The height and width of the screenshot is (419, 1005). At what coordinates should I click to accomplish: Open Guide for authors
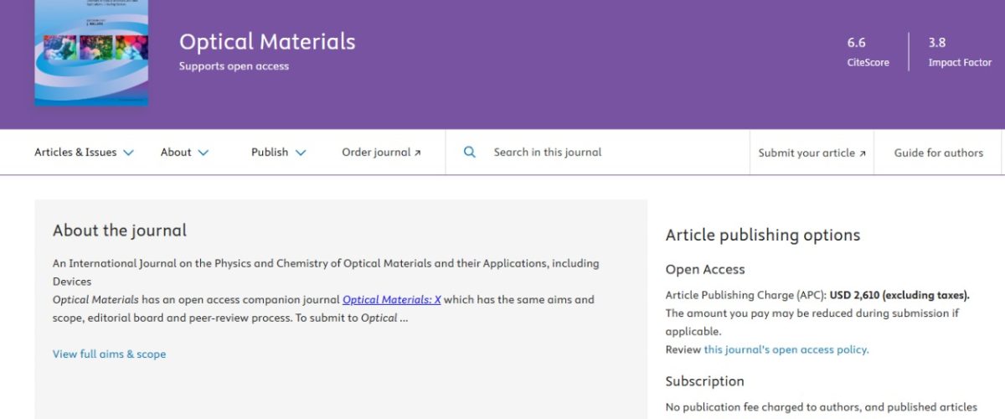[938, 153]
